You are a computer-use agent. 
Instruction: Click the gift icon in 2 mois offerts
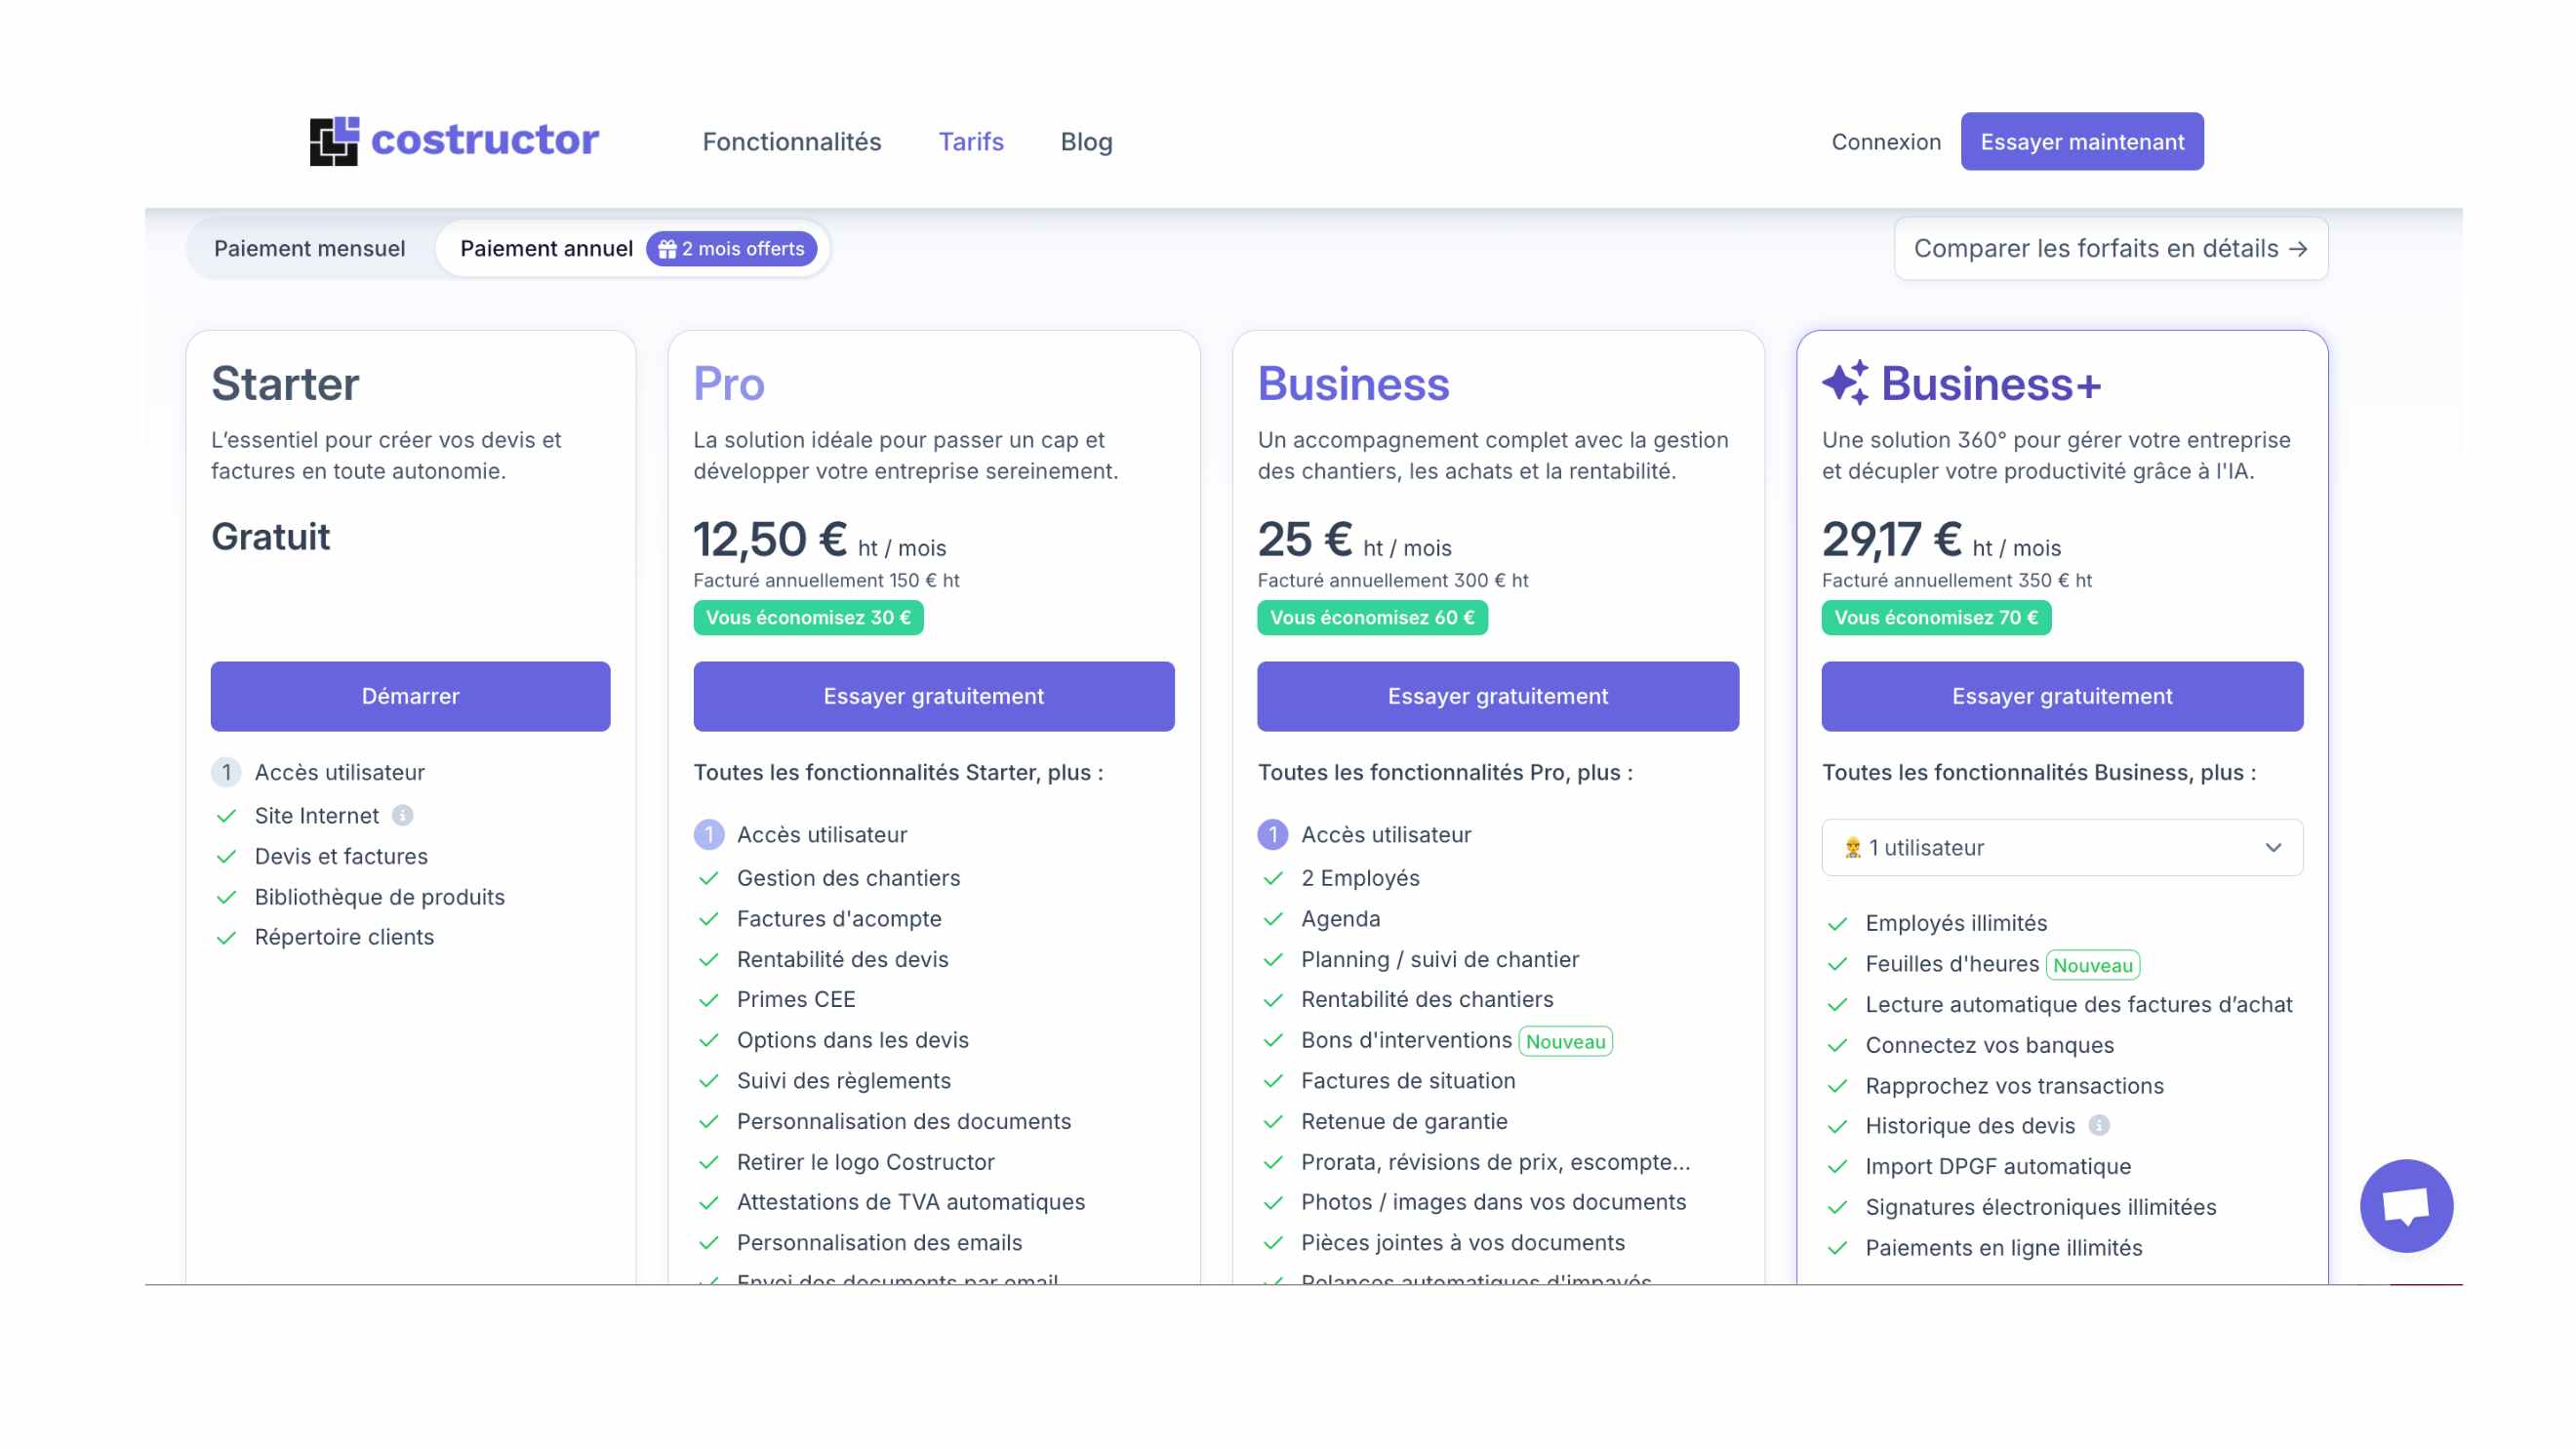[x=667, y=249]
